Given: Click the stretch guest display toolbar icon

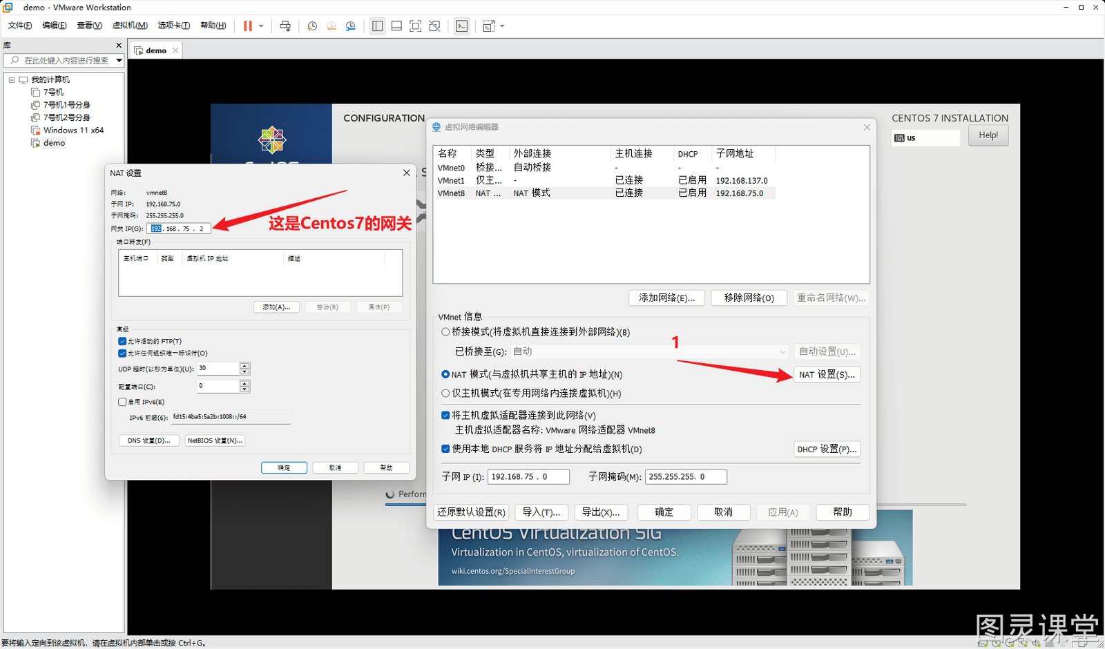Looking at the screenshot, I should 488,26.
